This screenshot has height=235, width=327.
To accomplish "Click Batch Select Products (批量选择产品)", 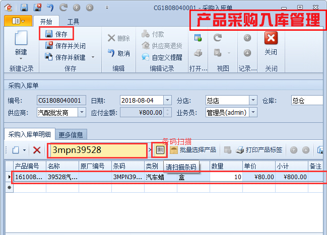I will click(193, 150).
